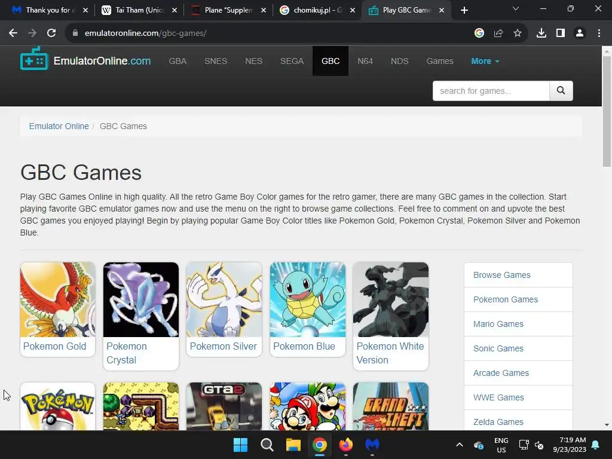Image resolution: width=612 pixels, height=459 pixels.
Task: Reload the page with the refresh icon
Action: click(x=51, y=33)
